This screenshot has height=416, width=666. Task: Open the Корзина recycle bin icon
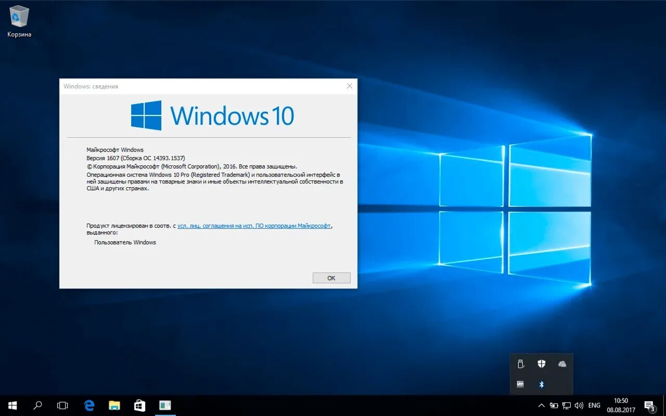pyautogui.click(x=19, y=22)
